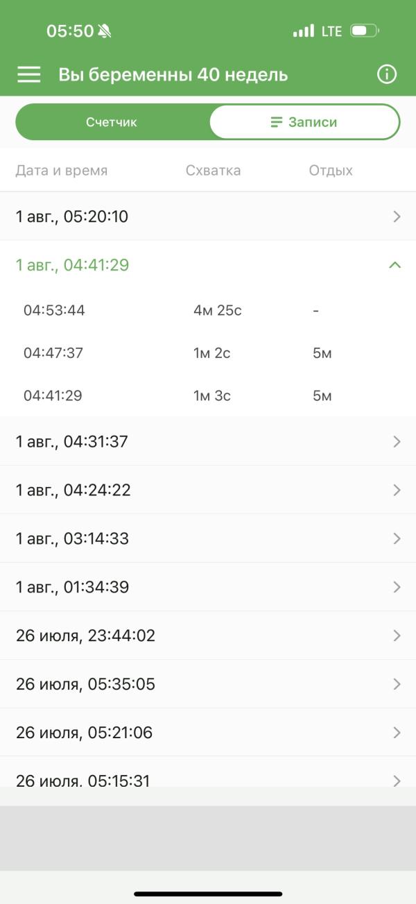Expand the 1 авг., 04:24:22 session

[x=208, y=490]
